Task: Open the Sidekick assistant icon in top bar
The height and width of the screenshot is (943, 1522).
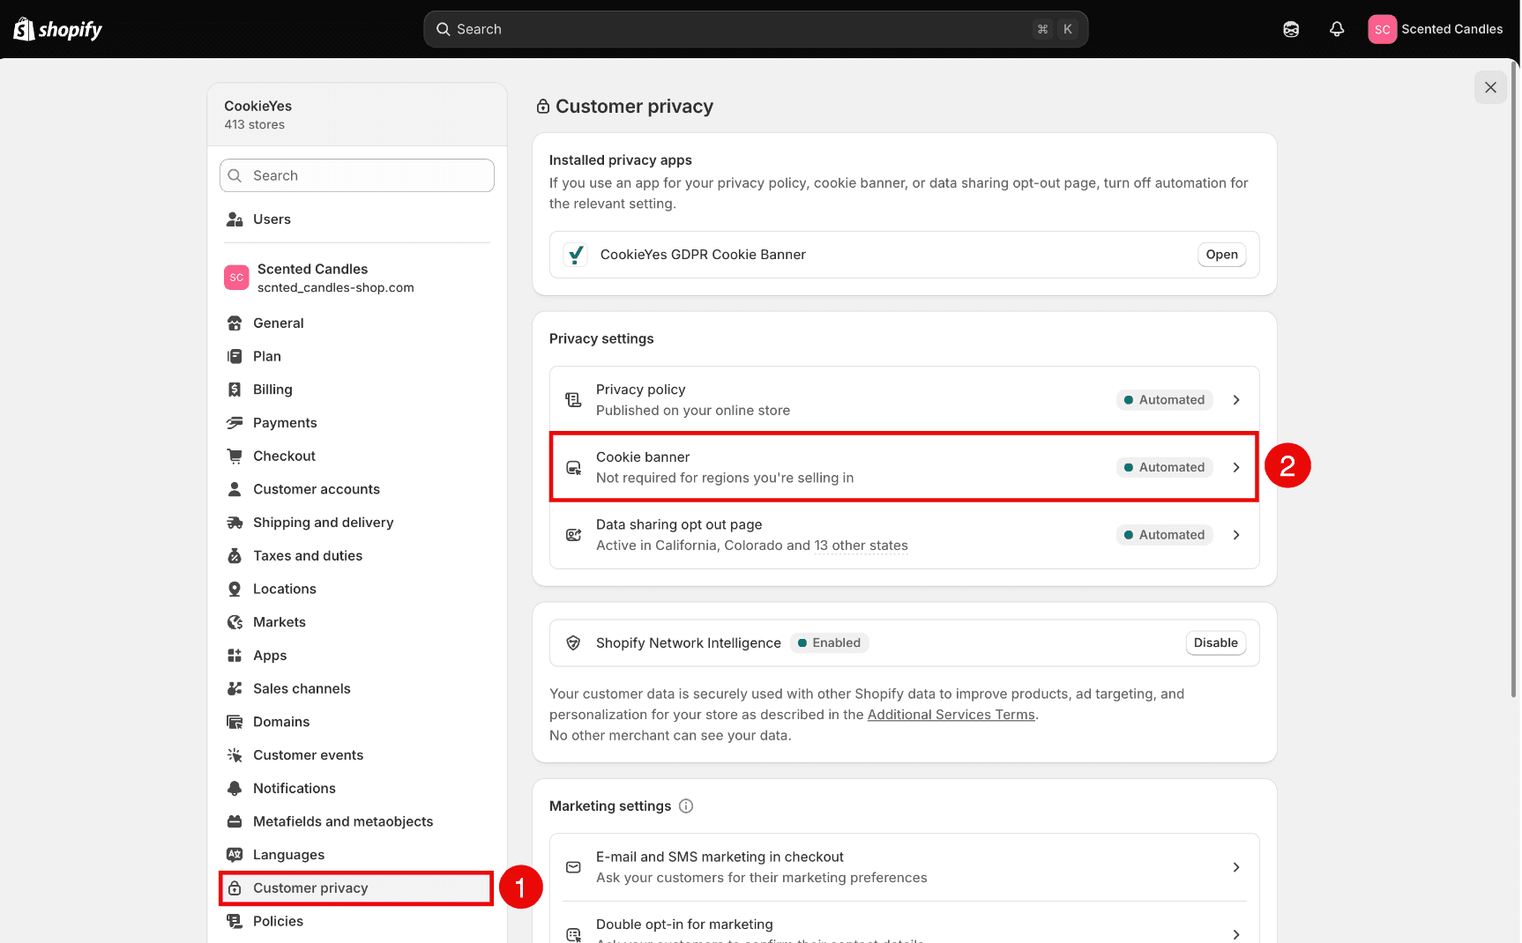Action: coord(1291,29)
